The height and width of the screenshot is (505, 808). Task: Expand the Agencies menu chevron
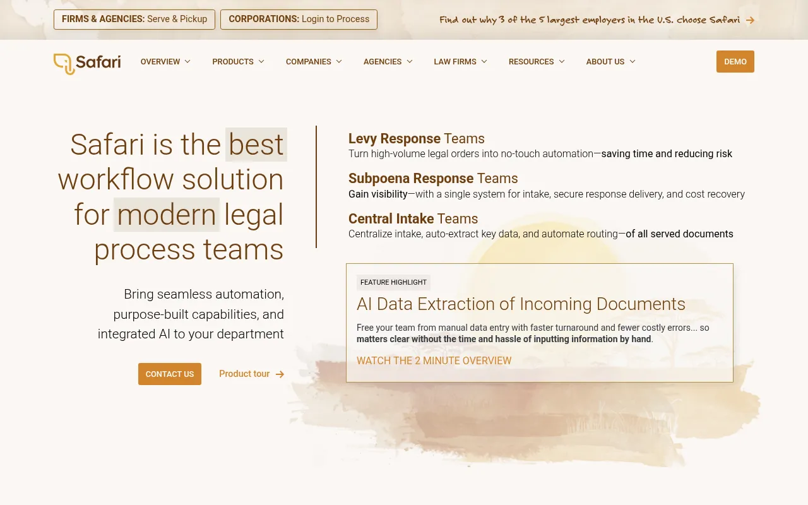[410, 61]
